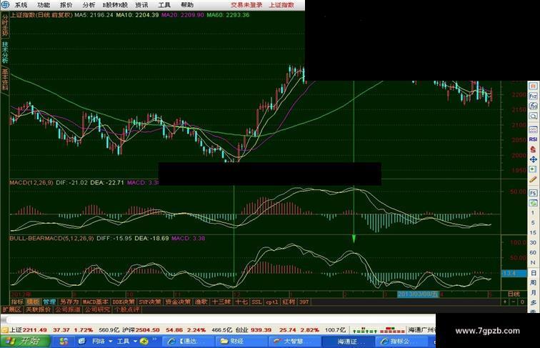Screen dimensions: 540x348
Task: Click the app logo icon at the top-left
Action: pyautogui.click(x=5, y=5)
